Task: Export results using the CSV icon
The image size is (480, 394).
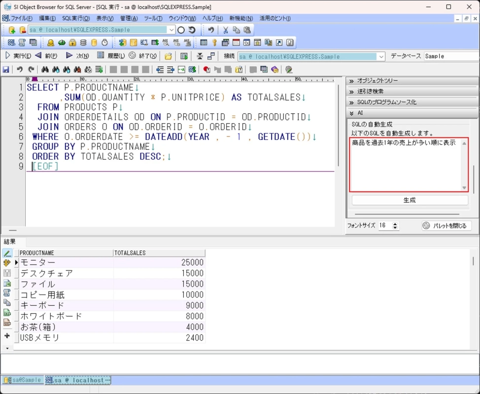Action: (x=7, y=312)
